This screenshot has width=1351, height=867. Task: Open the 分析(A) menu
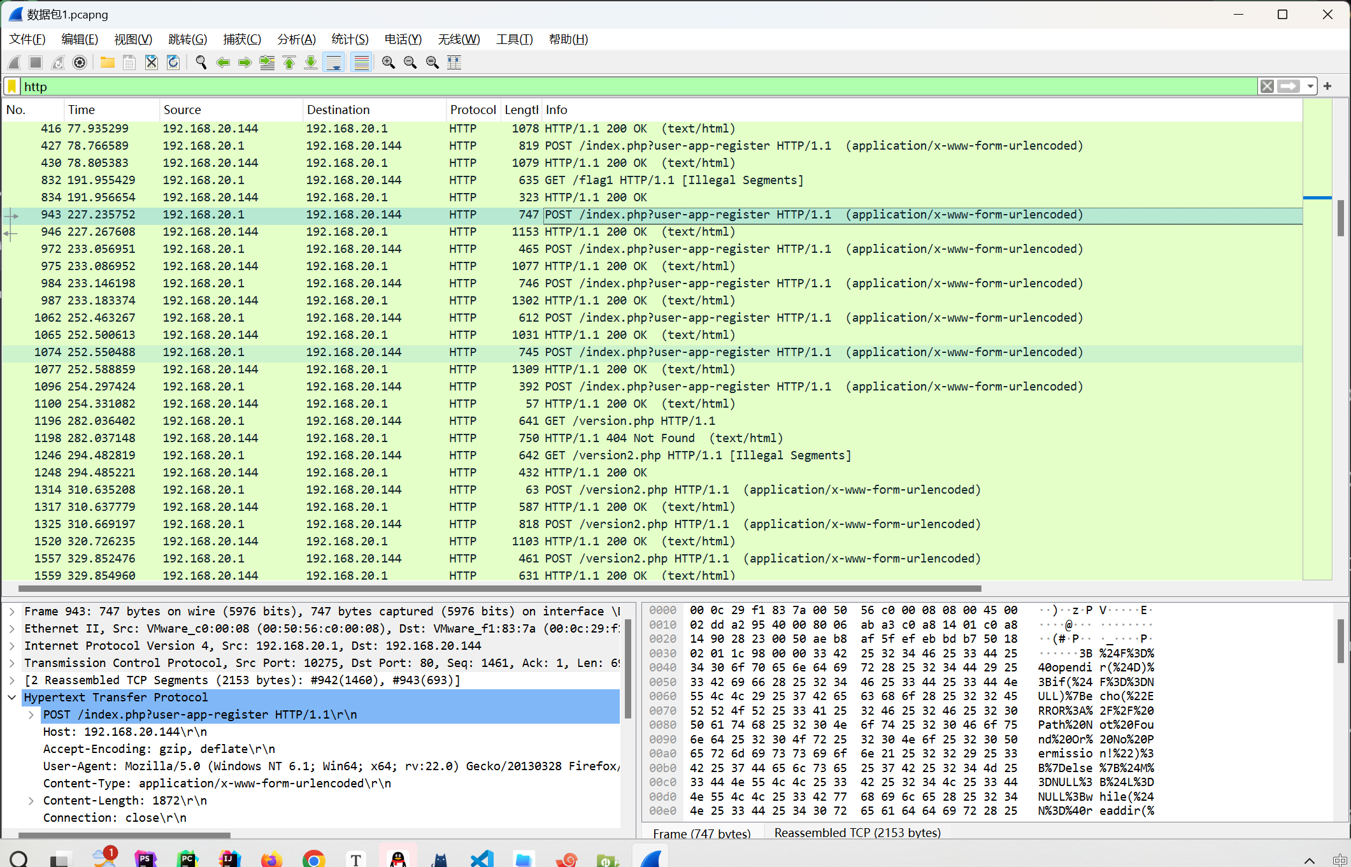(296, 39)
